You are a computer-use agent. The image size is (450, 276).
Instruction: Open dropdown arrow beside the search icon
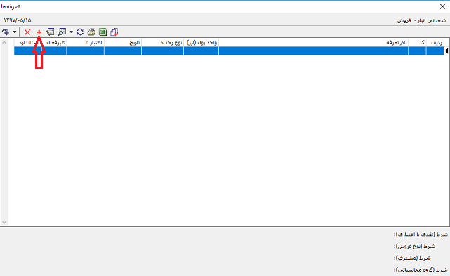(71, 32)
